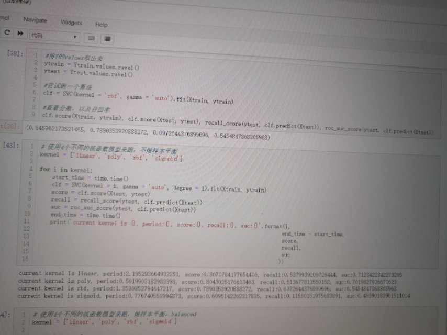Viewport: 447px width, 335px height.
Task: Click the ytrain ravel assignment line
Action: 92,65
